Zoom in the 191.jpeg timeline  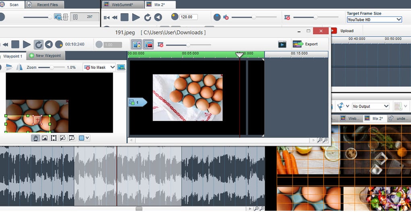tap(325, 140)
